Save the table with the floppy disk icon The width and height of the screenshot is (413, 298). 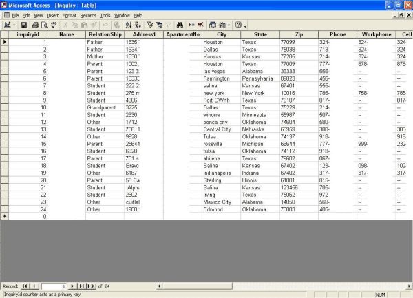pyautogui.click(x=24, y=25)
